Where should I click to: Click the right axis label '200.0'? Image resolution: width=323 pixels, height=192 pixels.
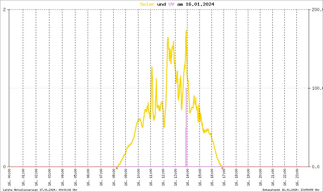317,10
